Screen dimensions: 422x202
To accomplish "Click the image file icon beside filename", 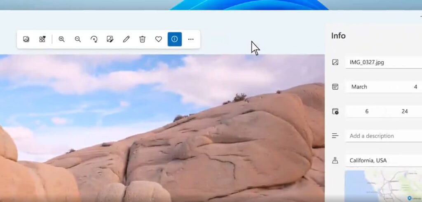I will click(x=335, y=62).
